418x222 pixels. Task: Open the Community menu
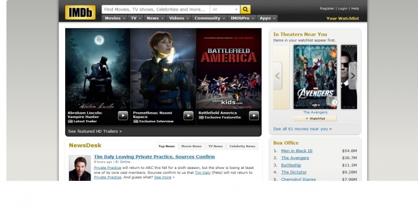tap(210, 18)
